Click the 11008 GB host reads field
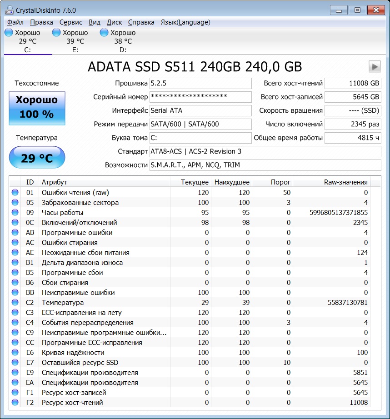The height and width of the screenshot is (419, 390). pos(353,83)
